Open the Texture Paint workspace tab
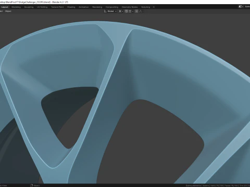 pyautogui.click(x=57, y=7)
